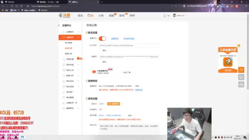Open browser home page icon

(x=17, y=6)
